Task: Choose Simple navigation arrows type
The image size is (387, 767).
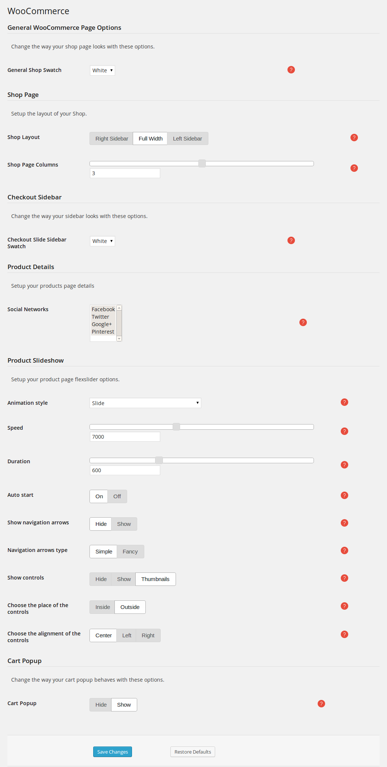Action: [x=103, y=552]
